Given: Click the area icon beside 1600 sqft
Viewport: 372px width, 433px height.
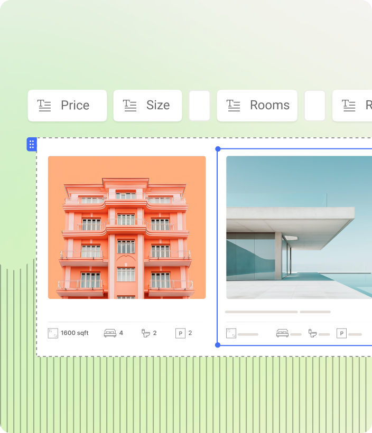Looking at the screenshot, I should coord(53,333).
